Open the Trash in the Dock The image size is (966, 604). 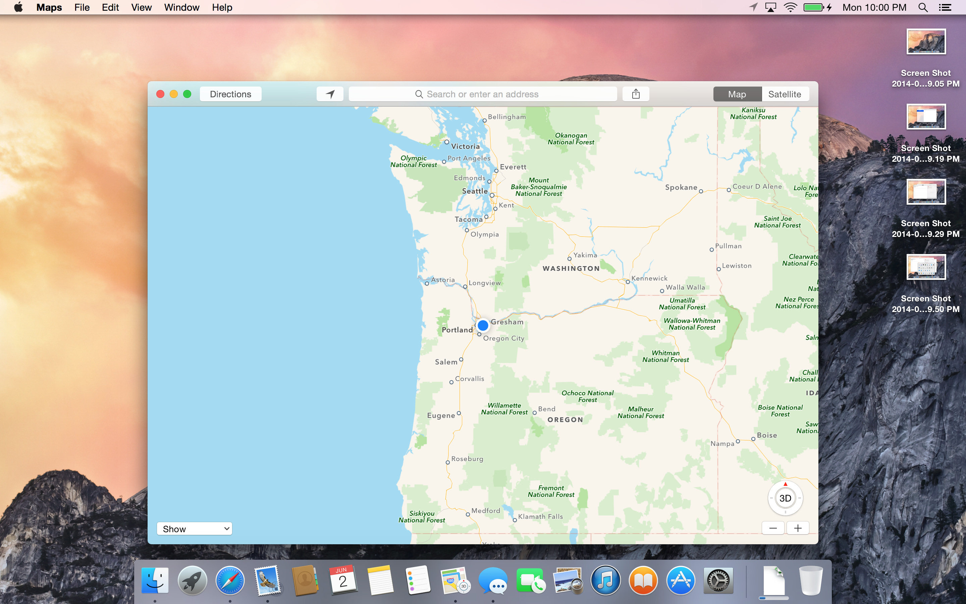pyautogui.click(x=811, y=581)
